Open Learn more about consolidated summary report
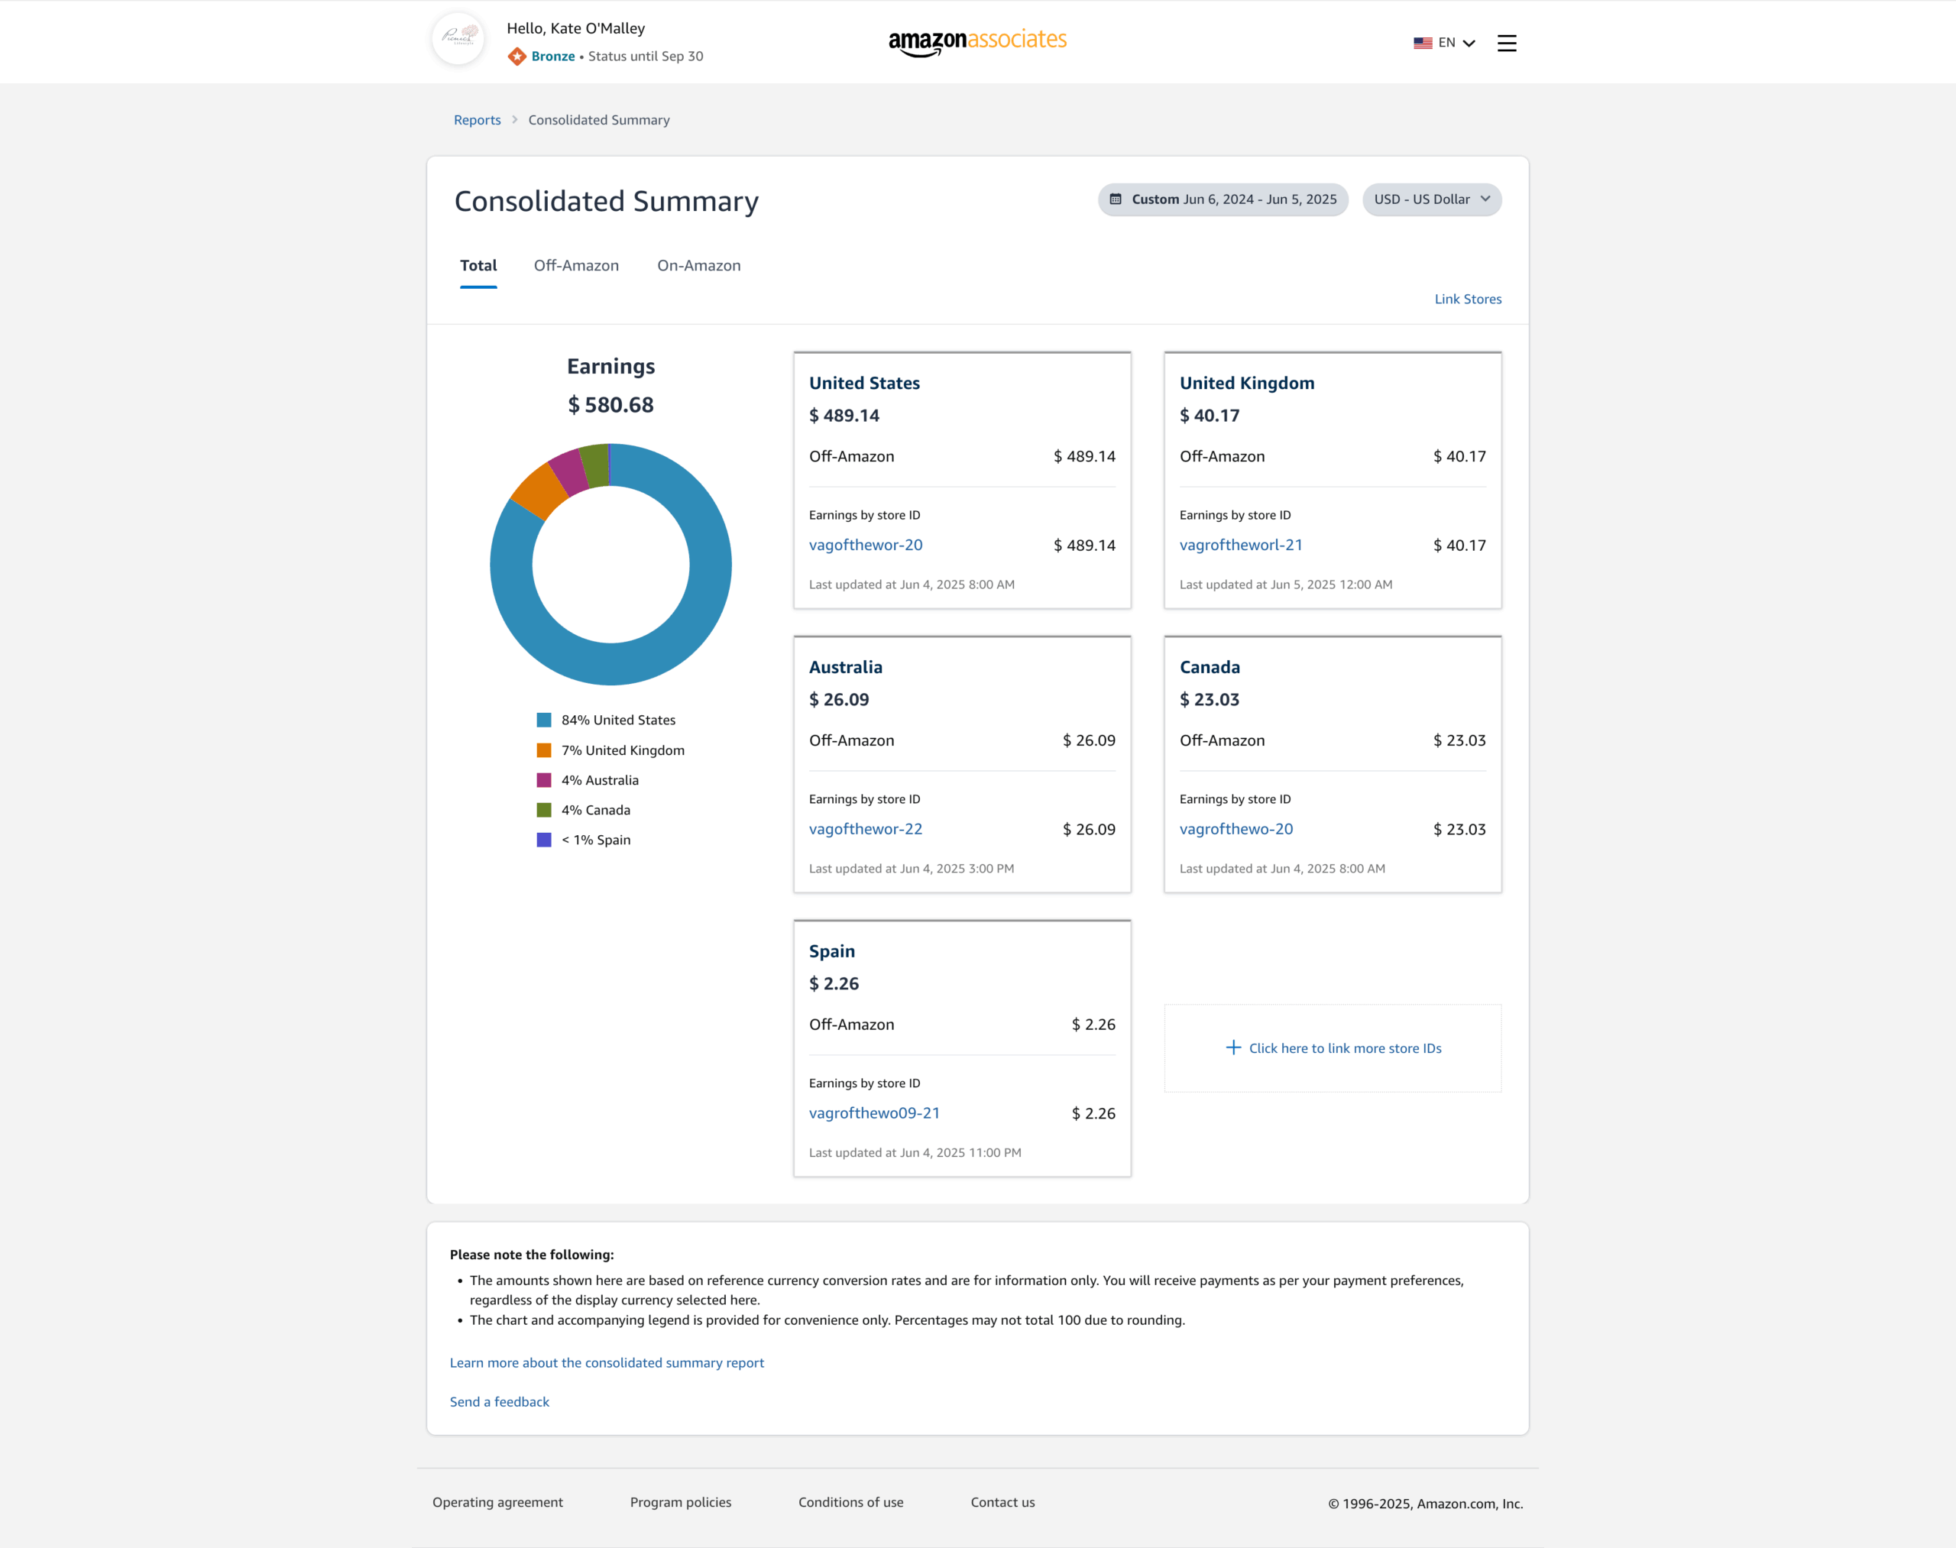This screenshot has width=1956, height=1548. (x=607, y=1362)
